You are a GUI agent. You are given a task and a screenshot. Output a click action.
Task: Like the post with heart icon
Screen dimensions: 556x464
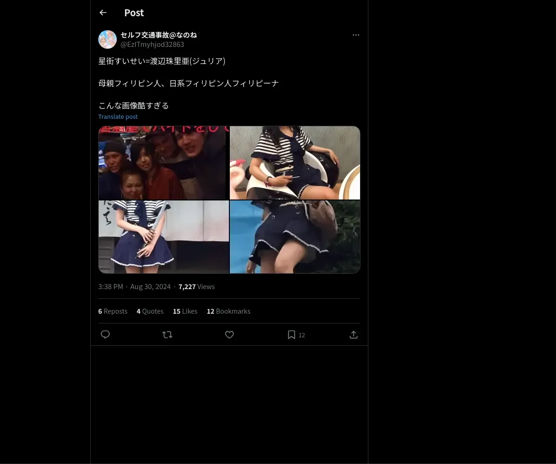coord(229,335)
